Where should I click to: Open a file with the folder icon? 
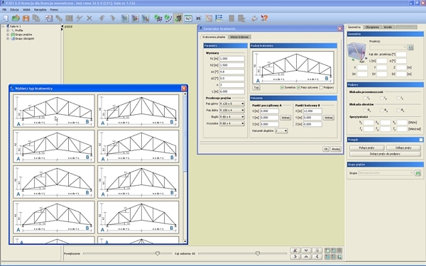pos(16,18)
